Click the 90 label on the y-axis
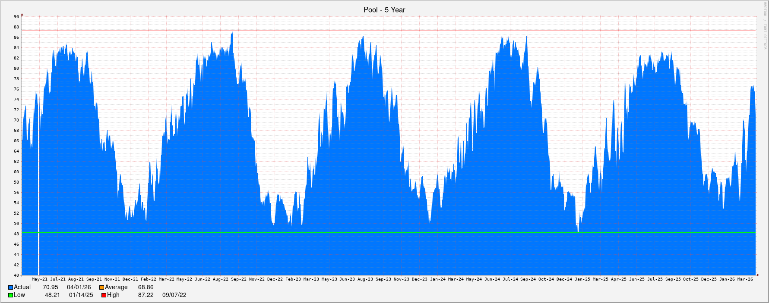Screen dimensions: 769x303 coord(16,17)
